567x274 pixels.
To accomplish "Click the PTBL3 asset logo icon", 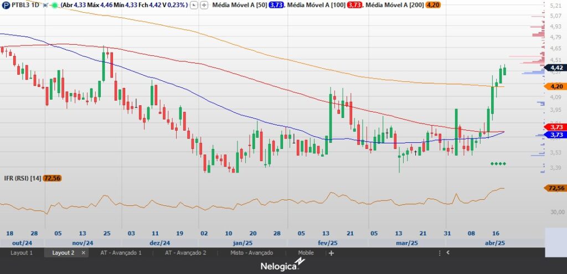I will click(6, 5).
